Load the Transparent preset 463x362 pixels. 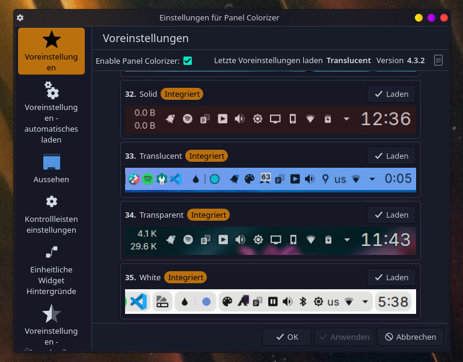391,215
